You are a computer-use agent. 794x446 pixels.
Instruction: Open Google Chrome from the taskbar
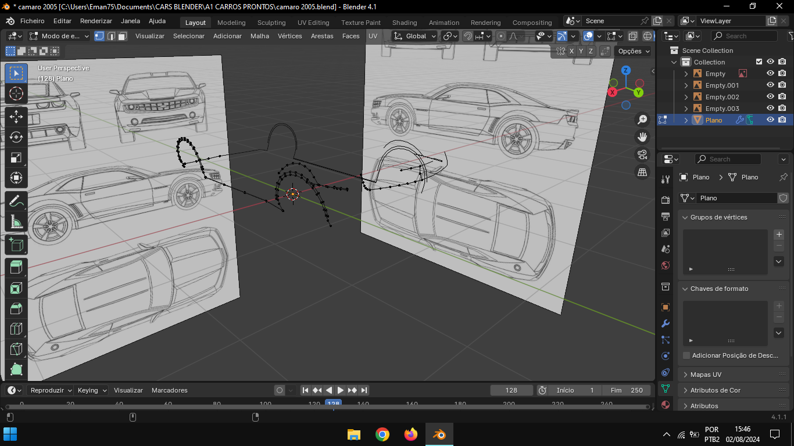[x=382, y=434]
